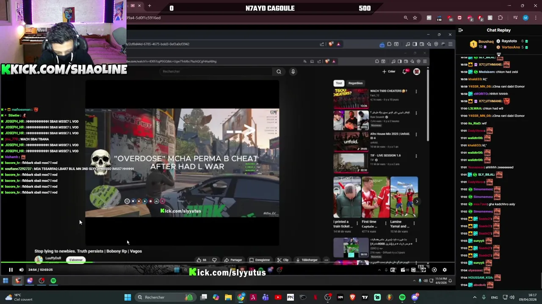This screenshot has height=304, width=542.
Task: Switch ENG input language in tray
Action: 495,297
